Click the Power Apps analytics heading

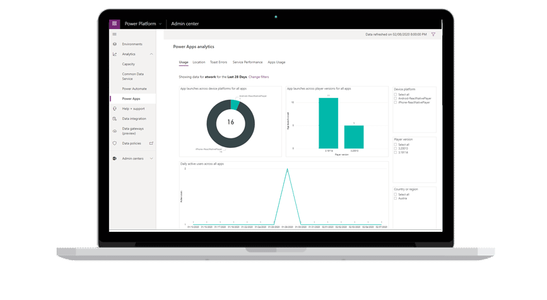tap(194, 47)
